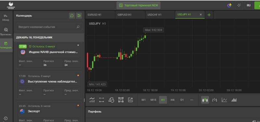This screenshot has width=260, height=122.
Task: Click the US flag on NAHB event
Action: [23, 52]
